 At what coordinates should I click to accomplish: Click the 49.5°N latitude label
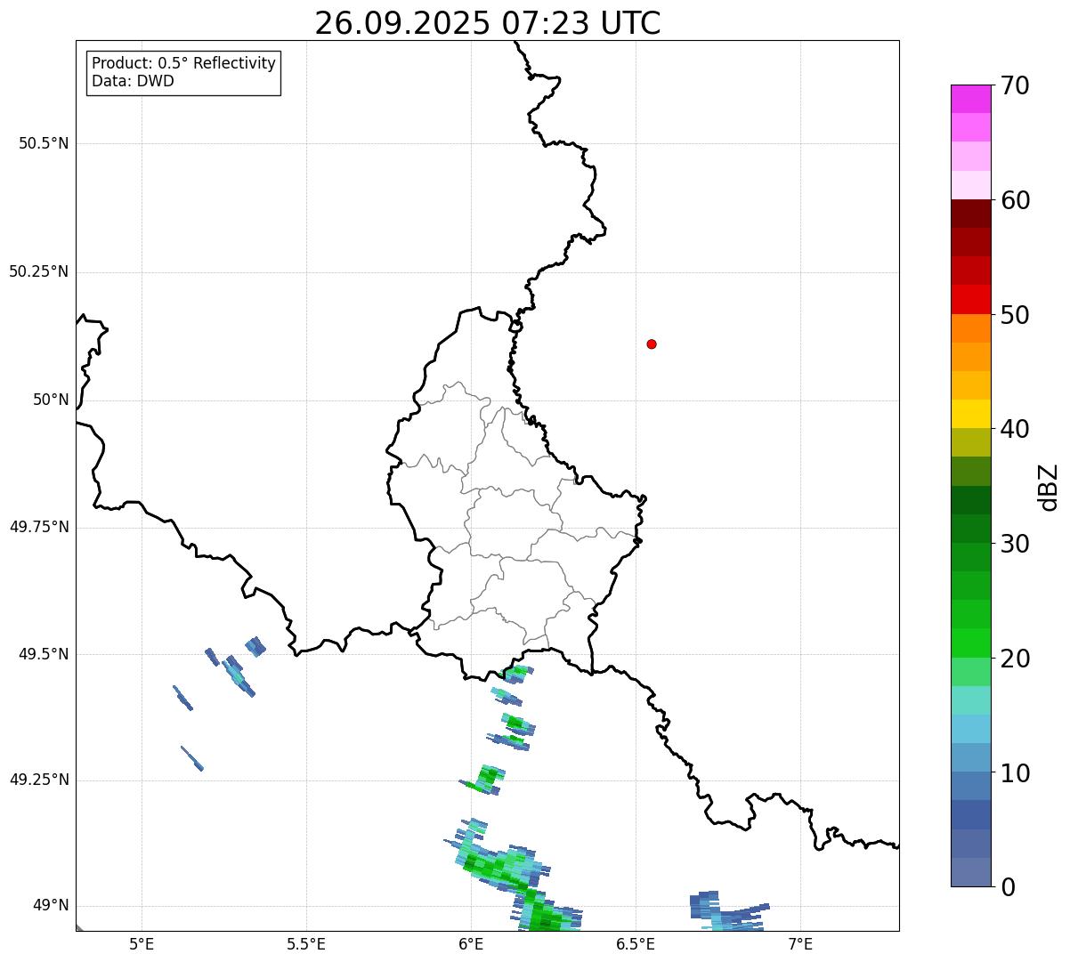tap(44, 654)
